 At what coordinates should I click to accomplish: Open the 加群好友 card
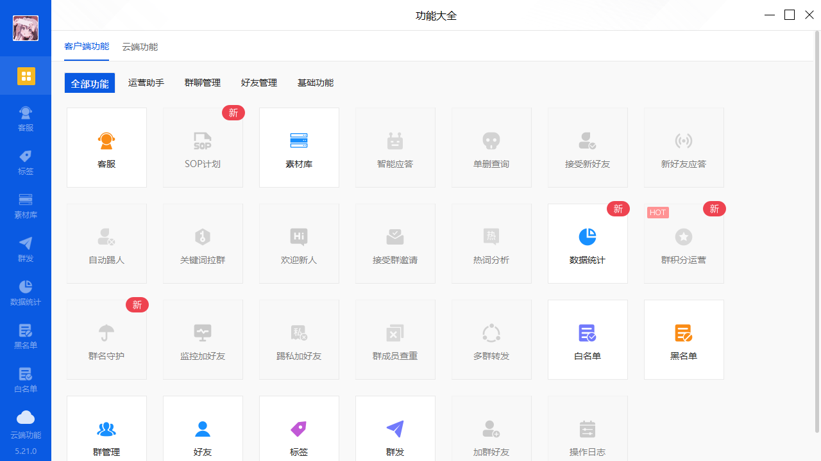(491, 428)
